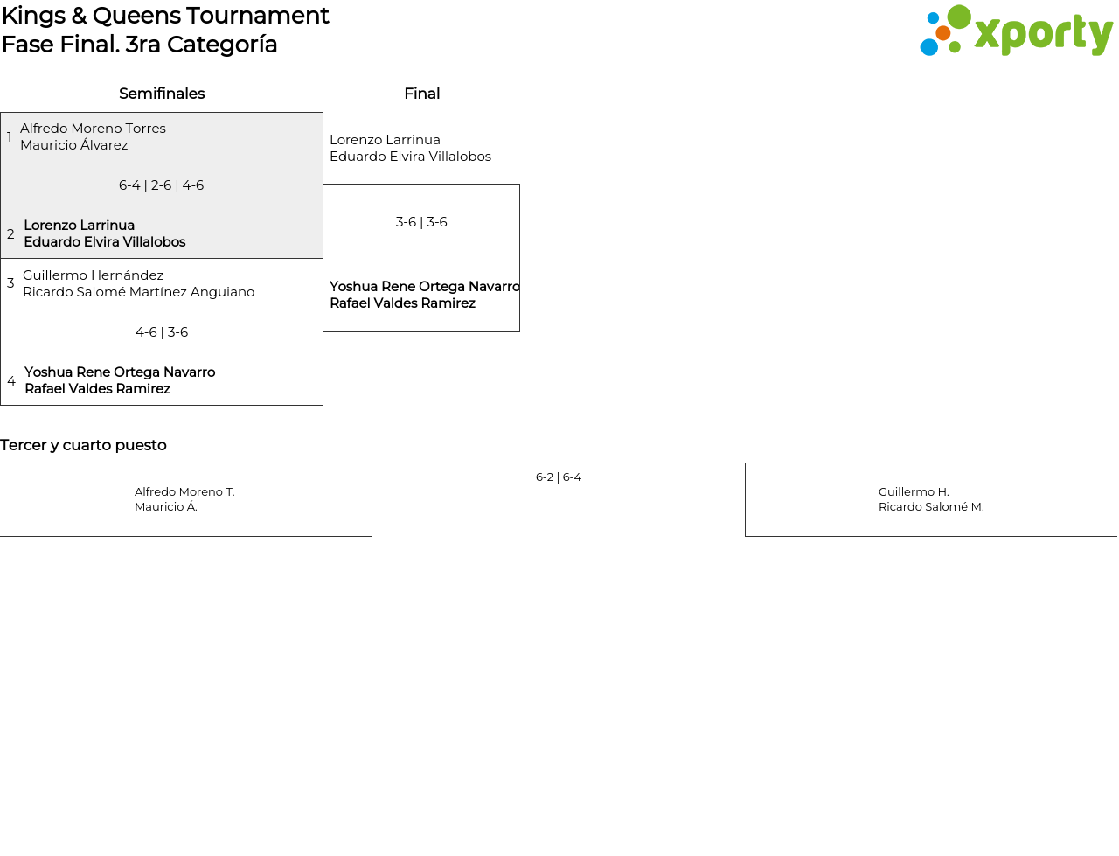The height and width of the screenshot is (856, 1119).
Task: Click Mauricio Álvarez in the first semifinal
Action: 74,145
